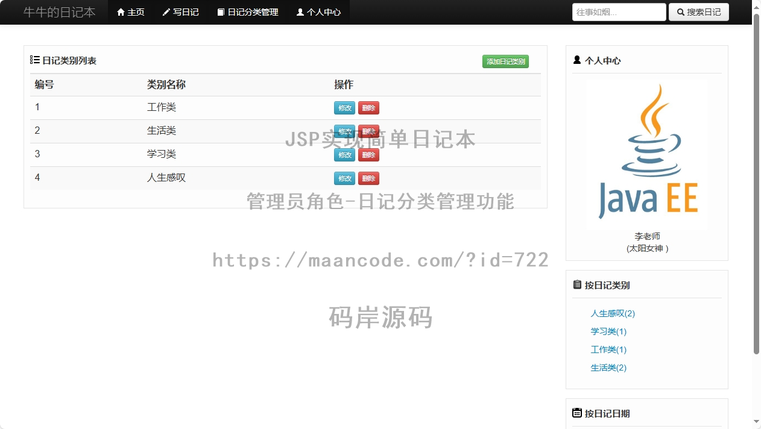The image size is (761, 429).
Task: Click 删除 for the 生活类 row
Action: tap(368, 131)
